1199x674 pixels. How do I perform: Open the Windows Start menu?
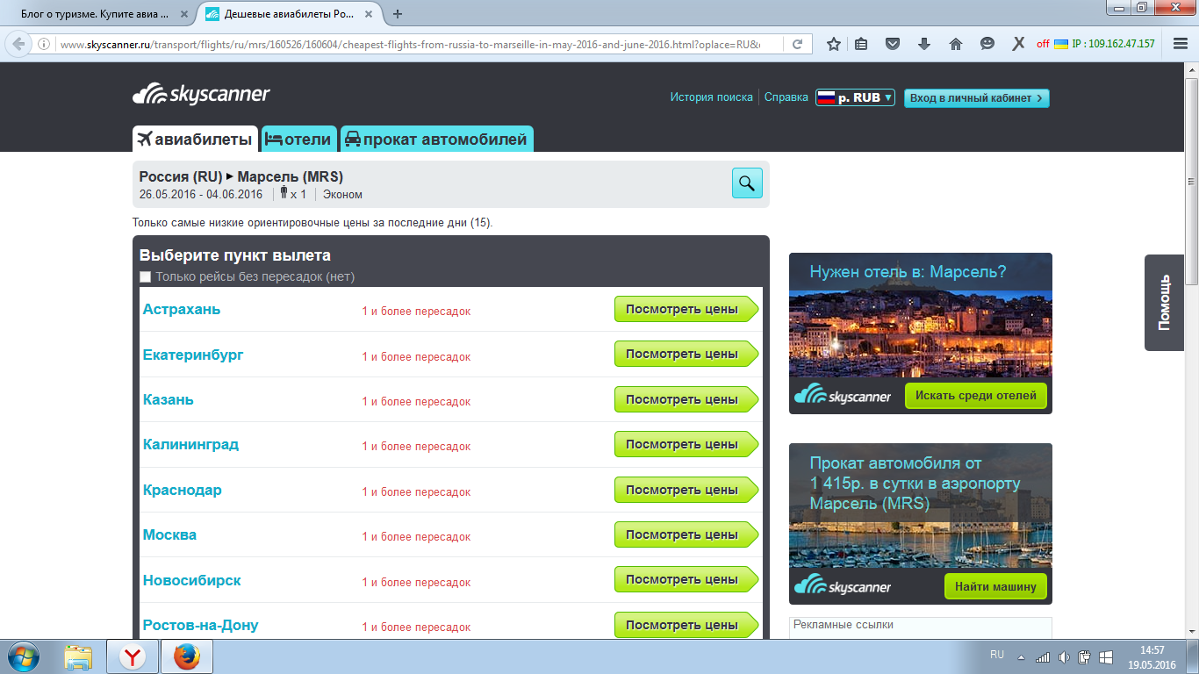click(x=24, y=656)
